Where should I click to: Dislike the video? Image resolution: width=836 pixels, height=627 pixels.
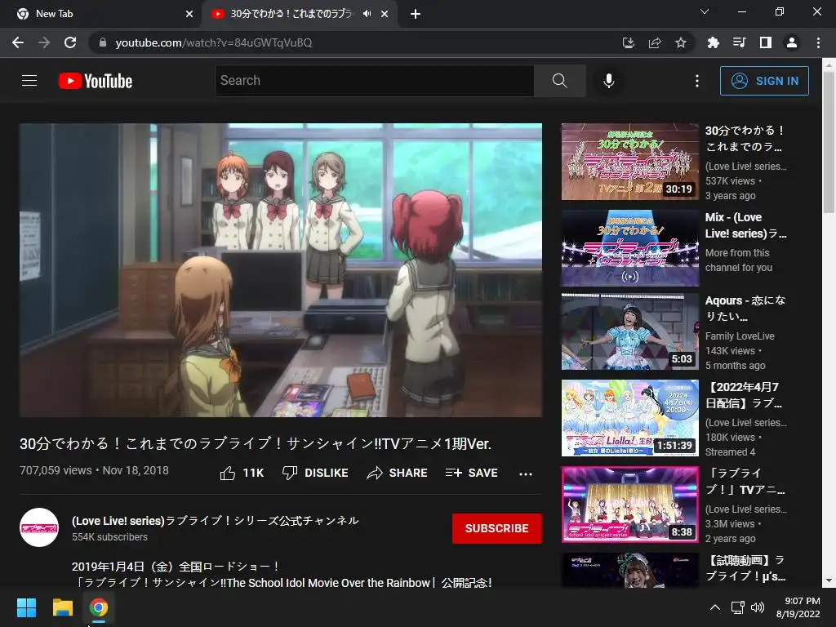[x=315, y=473]
